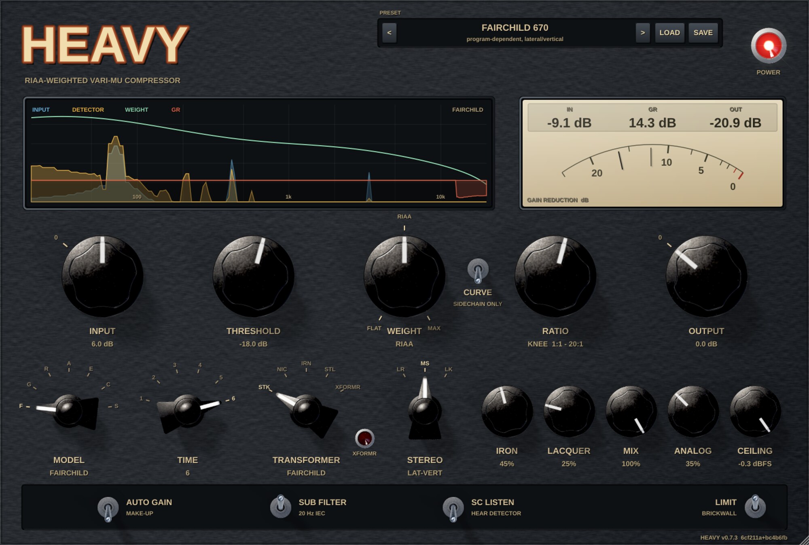
Task: Click the LACQUER knob
Action: click(569, 411)
